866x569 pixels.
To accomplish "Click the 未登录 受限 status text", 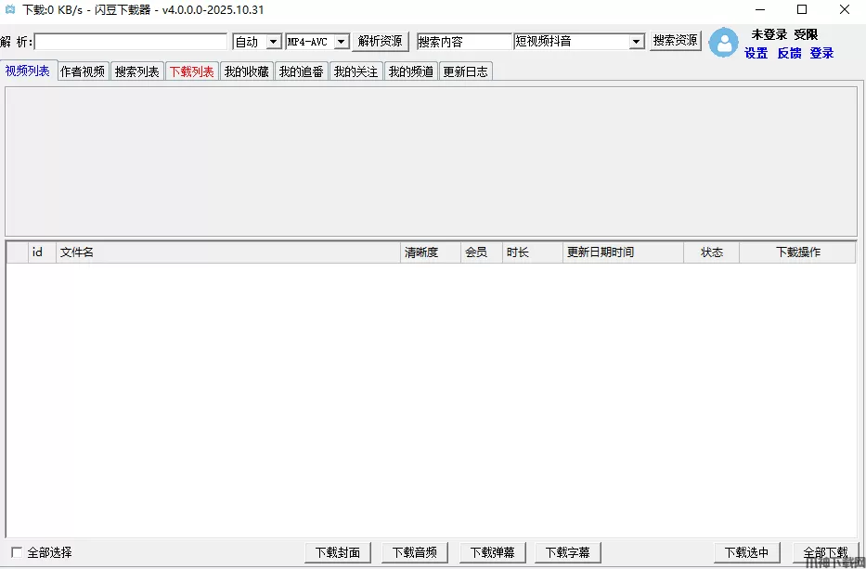I will [x=784, y=34].
